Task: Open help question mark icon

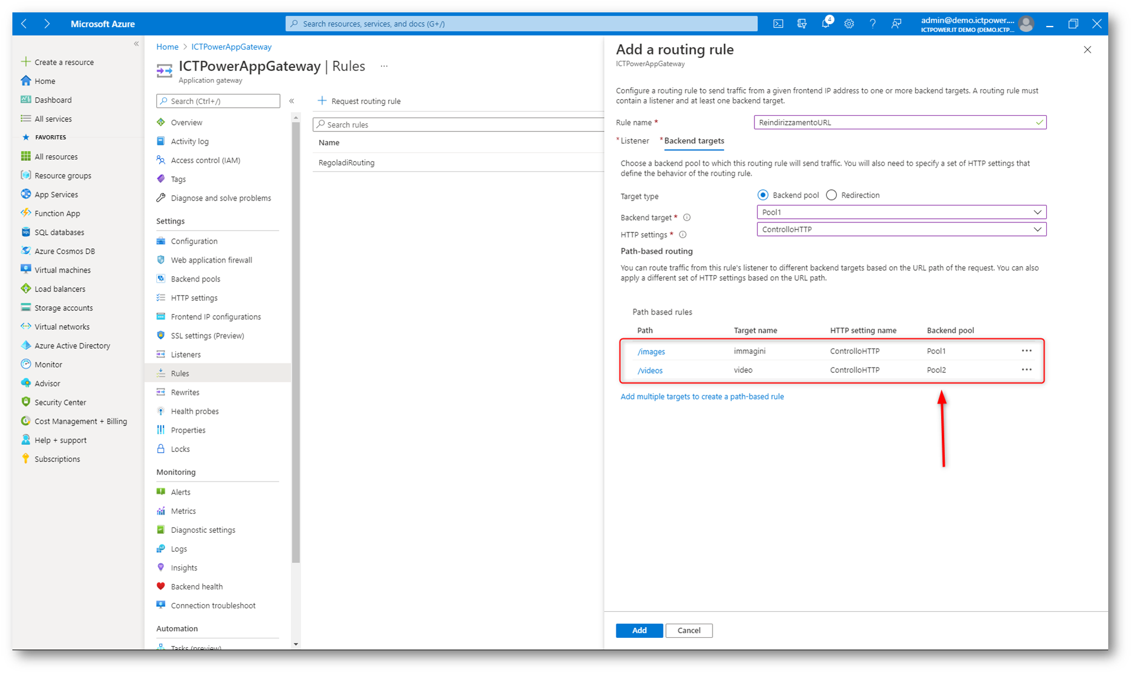Action: click(872, 24)
